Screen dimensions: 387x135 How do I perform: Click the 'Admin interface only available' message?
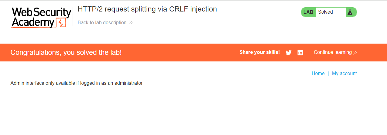pyautogui.click(x=77, y=83)
